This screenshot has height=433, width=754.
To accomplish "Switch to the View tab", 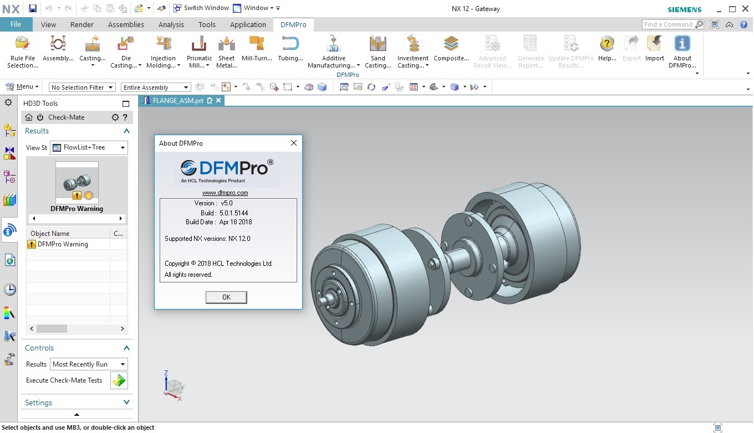I will click(49, 24).
